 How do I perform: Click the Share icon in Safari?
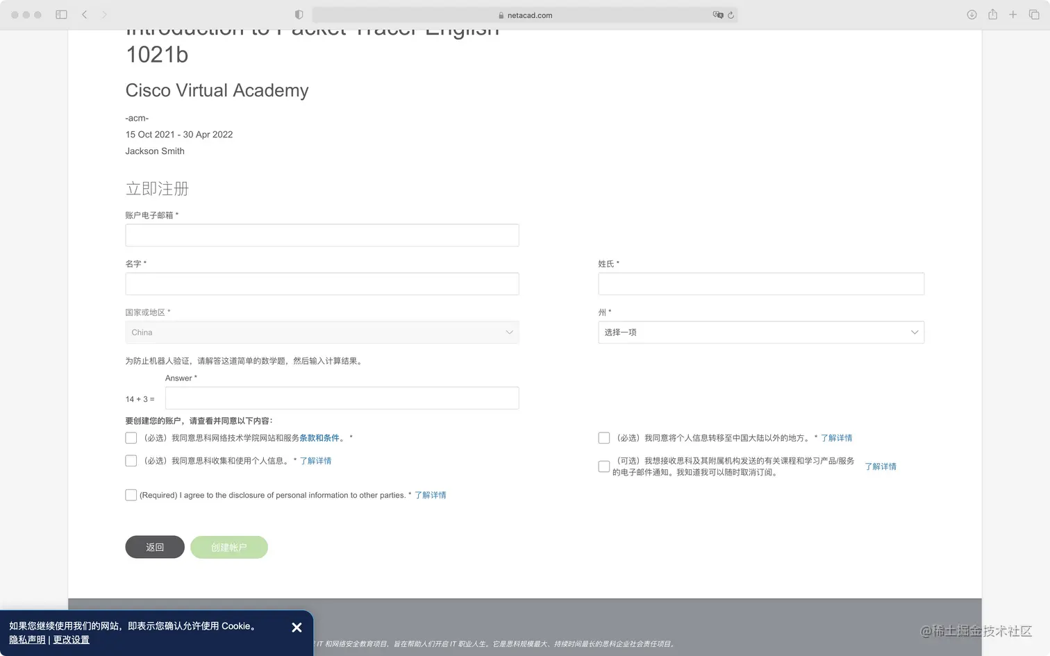992,15
